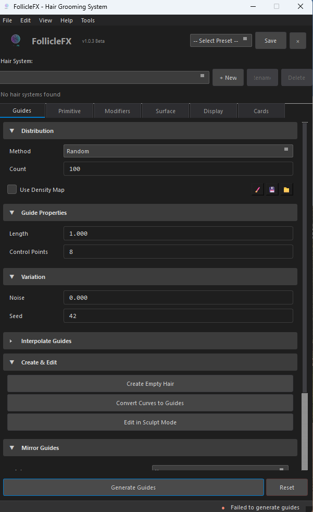Open the Edit menu
This screenshot has width=313, height=512.
coord(26,20)
